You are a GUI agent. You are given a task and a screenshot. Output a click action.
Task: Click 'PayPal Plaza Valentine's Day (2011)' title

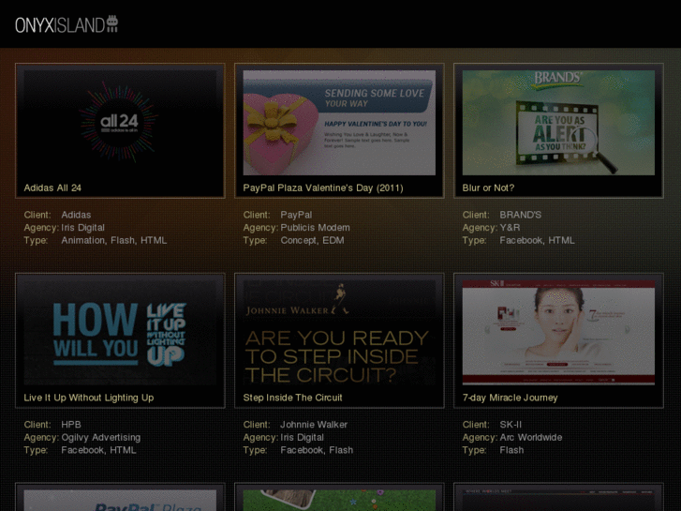pyautogui.click(x=323, y=188)
